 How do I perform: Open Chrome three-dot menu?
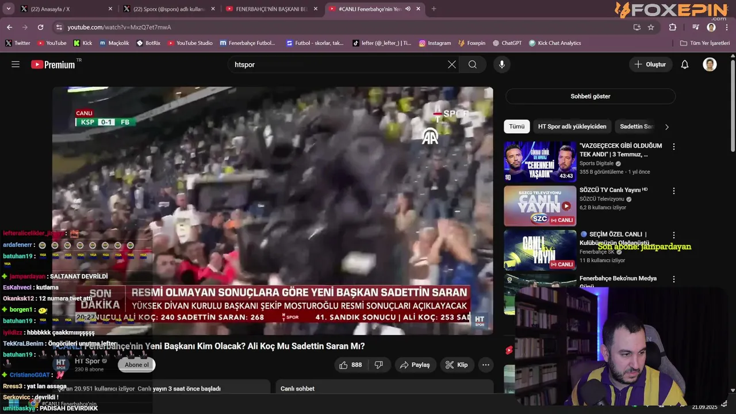[x=727, y=27]
